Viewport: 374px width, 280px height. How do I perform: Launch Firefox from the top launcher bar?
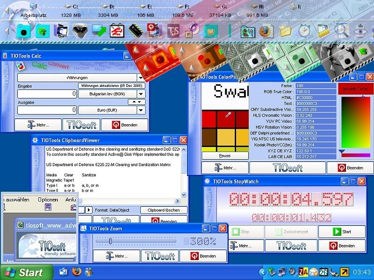point(266,31)
